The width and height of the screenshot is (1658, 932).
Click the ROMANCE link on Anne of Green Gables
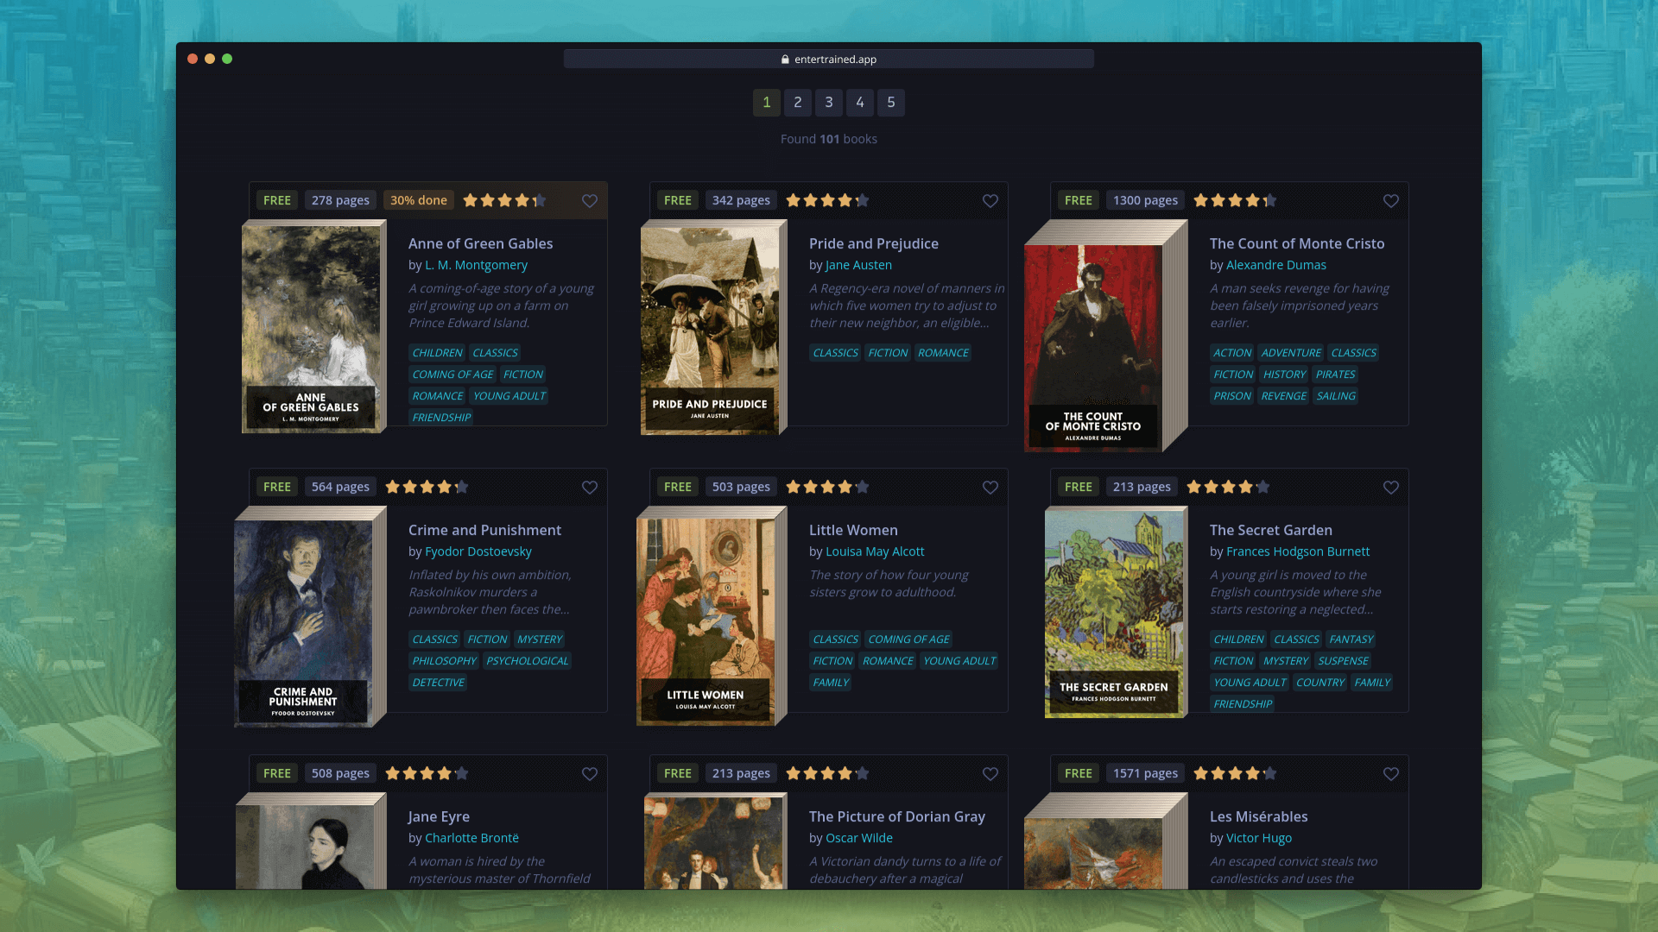(436, 395)
